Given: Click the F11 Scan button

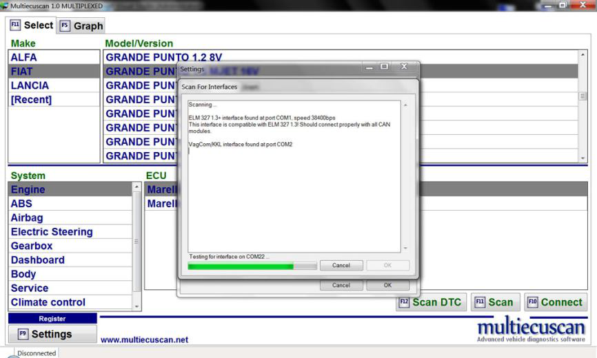Looking at the screenshot, I should tap(494, 302).
